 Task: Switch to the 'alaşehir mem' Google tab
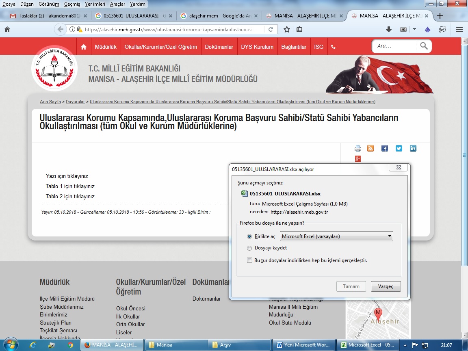(x=219, y=16)
